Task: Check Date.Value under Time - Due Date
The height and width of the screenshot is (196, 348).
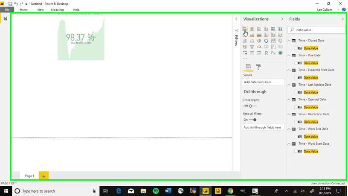Action: 296,63
